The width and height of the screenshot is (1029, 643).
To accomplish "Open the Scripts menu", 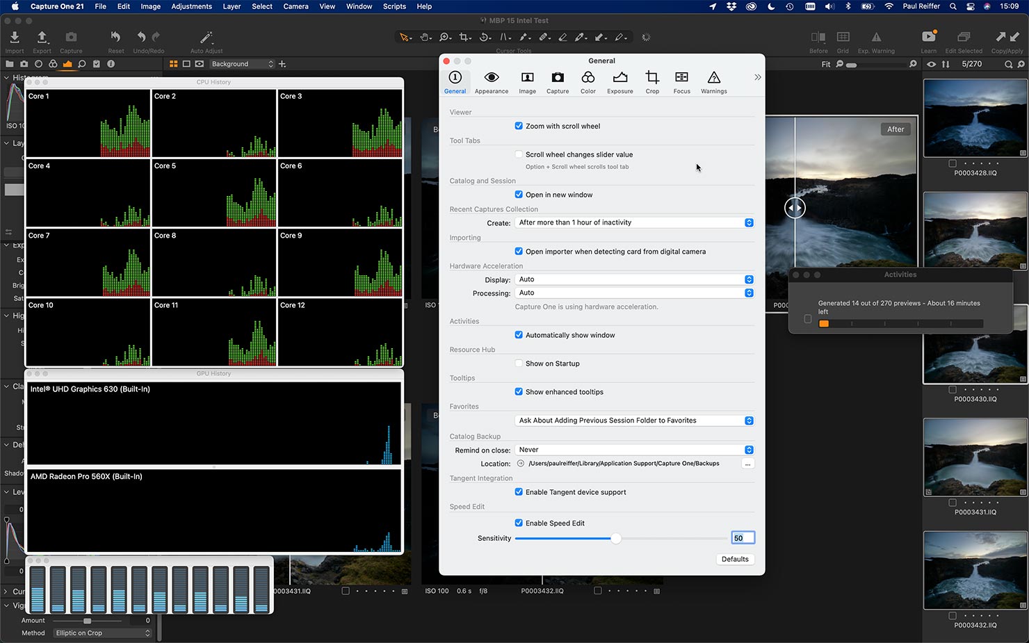I will (394, 6).
